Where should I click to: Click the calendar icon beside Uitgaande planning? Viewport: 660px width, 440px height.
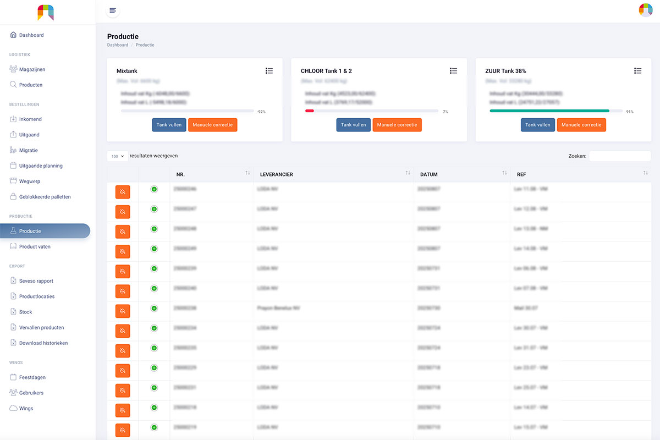[13, 166]
